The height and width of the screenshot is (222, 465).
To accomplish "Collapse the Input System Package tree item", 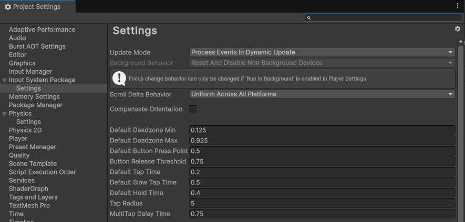I will (x=5, y=80).
